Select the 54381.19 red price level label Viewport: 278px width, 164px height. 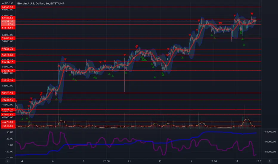8,71
